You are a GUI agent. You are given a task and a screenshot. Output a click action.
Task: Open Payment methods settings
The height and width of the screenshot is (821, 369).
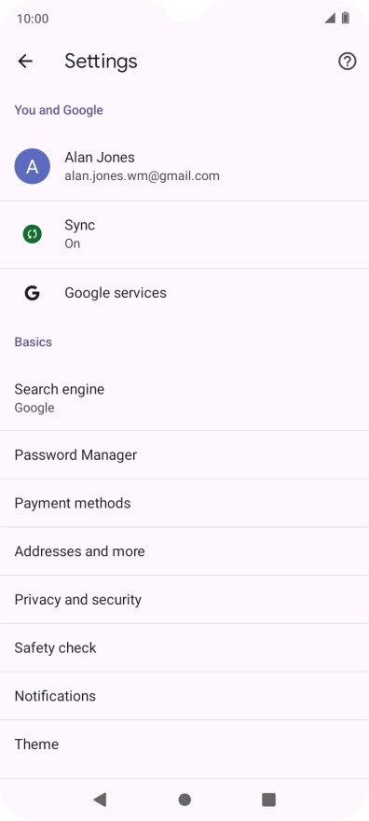coord(184,503)
